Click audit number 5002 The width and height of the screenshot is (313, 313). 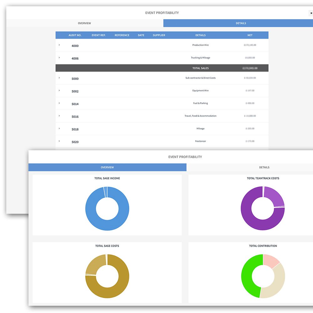(75, 91)
